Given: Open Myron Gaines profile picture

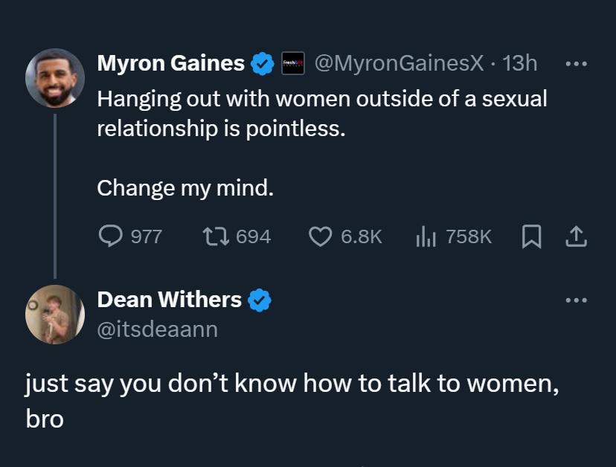Looking at the screenshot, I should pyautogui.click(x=55, y=78).
